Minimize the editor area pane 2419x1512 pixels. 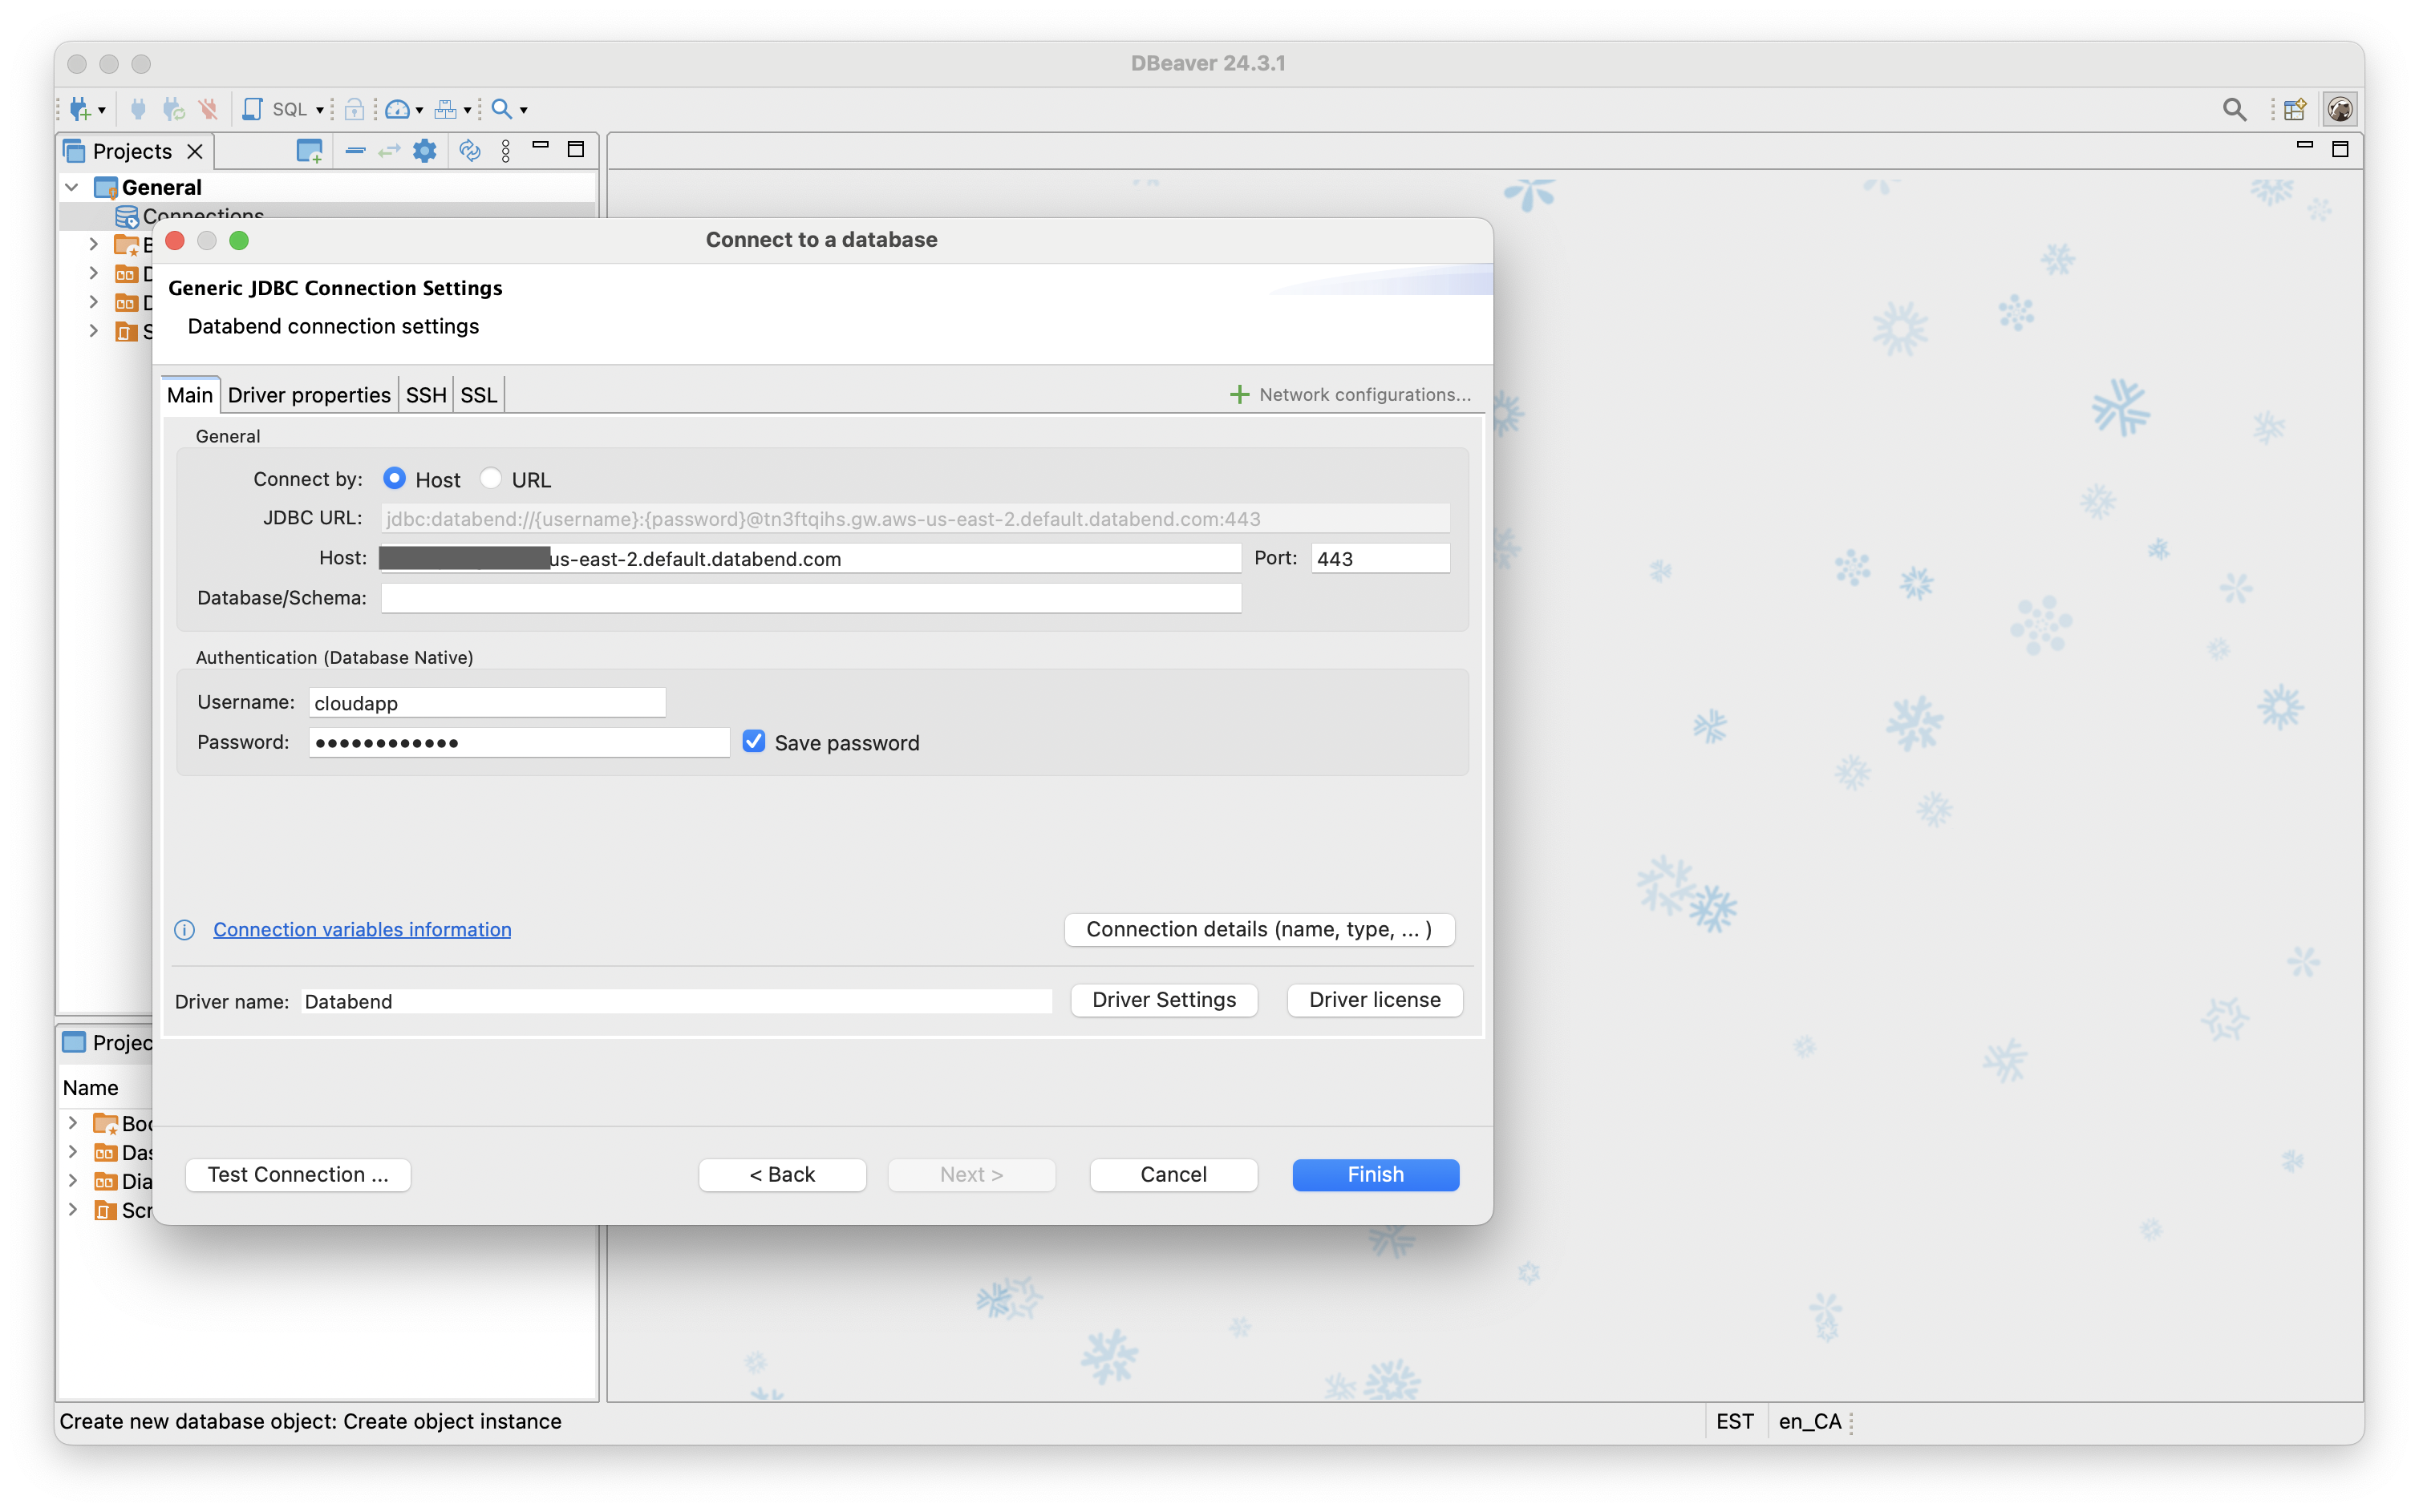point(2305,146)
